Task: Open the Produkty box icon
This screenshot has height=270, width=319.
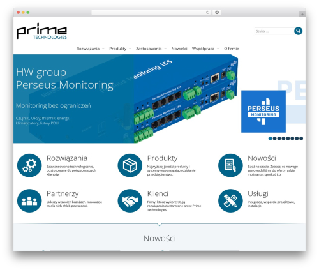Action: (130, 165)
